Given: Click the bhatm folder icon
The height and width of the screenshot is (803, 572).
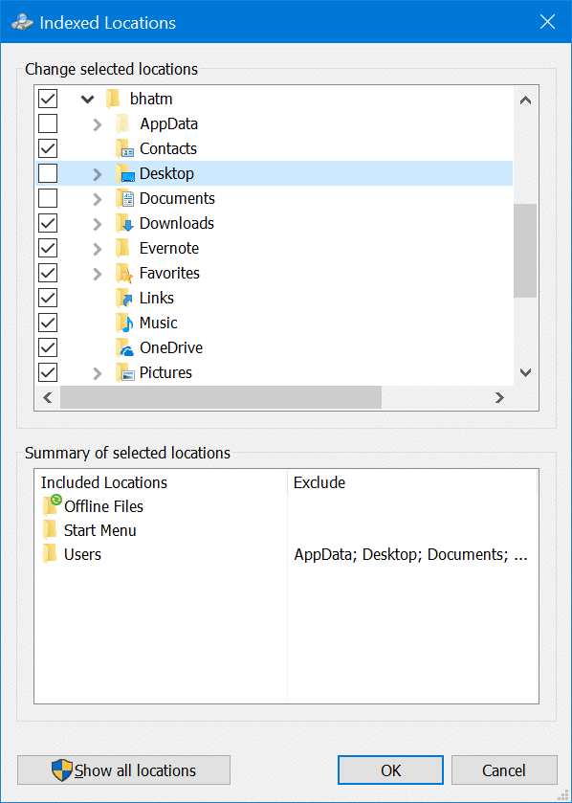Looking at the screenshot, I should tap(113, 99).
